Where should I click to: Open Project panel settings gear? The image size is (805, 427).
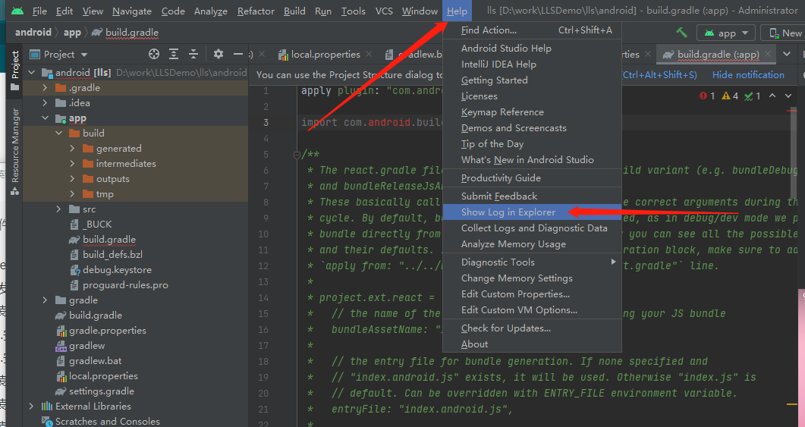219,54
